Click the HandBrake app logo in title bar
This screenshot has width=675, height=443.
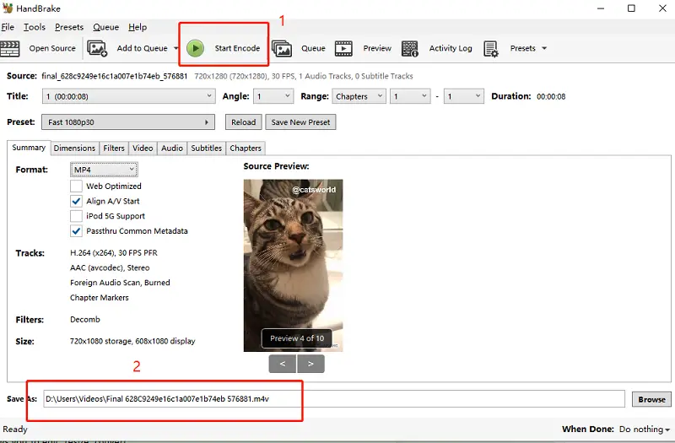[8, 8]
